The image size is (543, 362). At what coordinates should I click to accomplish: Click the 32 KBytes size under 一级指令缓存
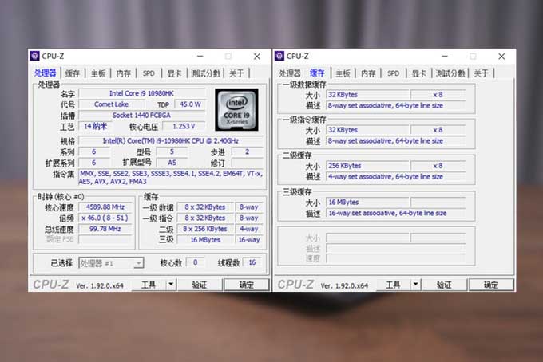tap(368, 130)
